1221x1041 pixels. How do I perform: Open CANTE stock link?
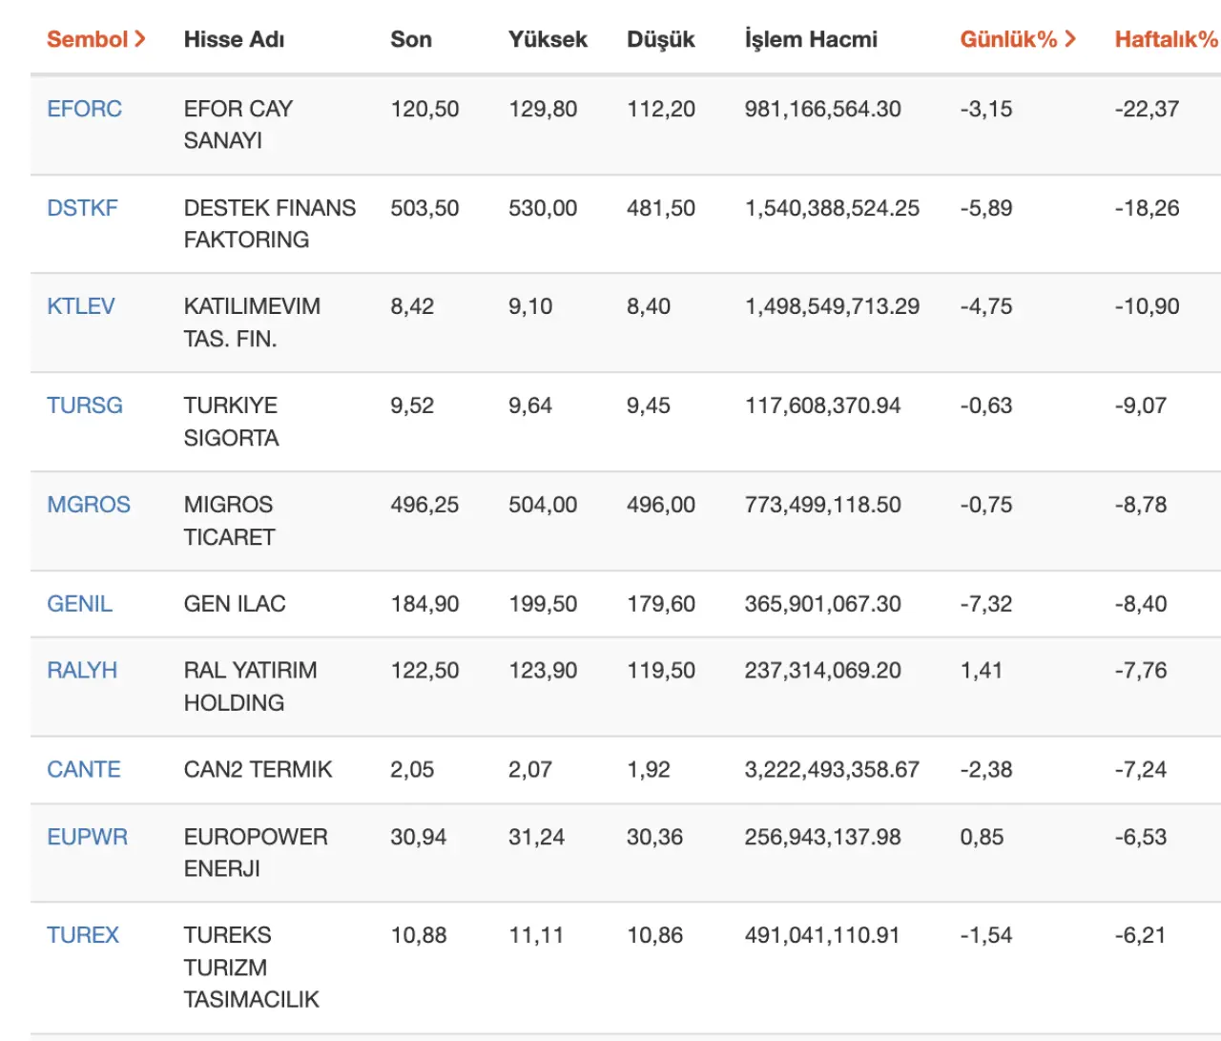(83, 770)
